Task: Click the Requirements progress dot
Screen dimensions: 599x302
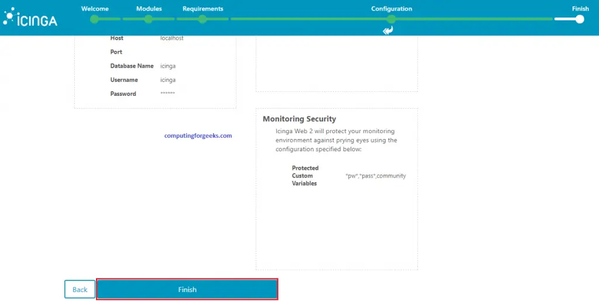Action: (202, 19)
